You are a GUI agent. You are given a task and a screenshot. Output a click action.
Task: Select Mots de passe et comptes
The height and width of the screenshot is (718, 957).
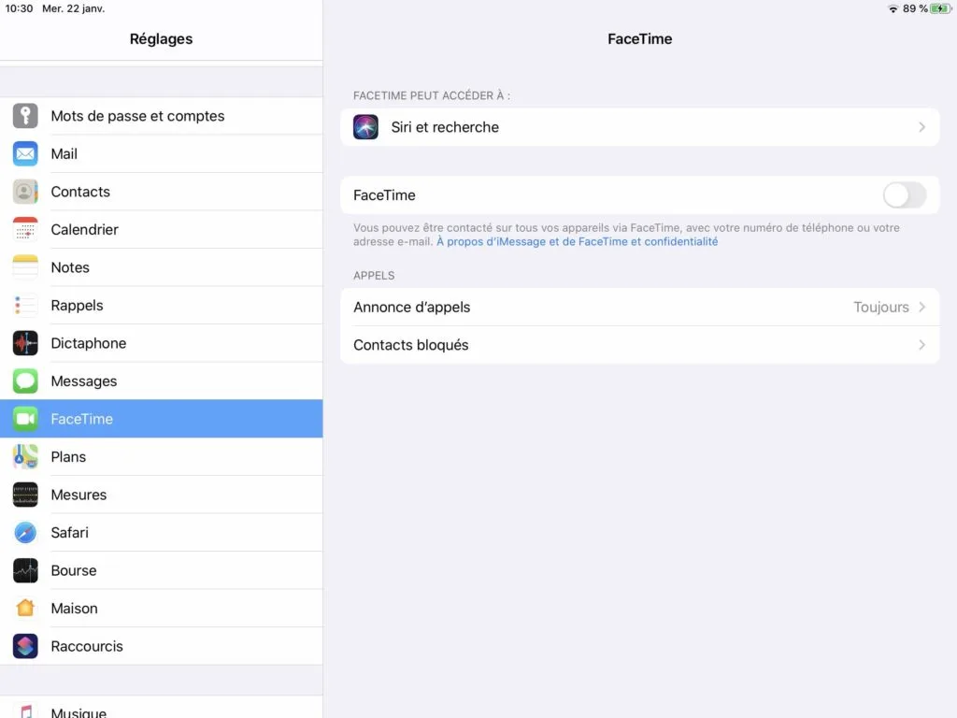[x=137, y=116]
